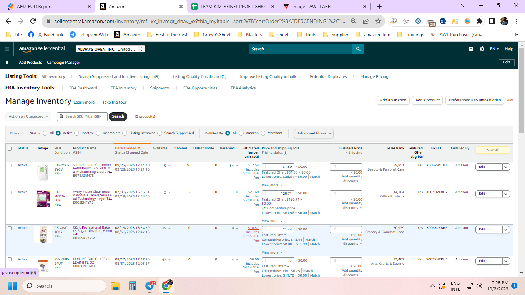The height and width of the screenshot is (295, 525).
Task: Open File Explorer from the taskbar
Action: [116, 286]
